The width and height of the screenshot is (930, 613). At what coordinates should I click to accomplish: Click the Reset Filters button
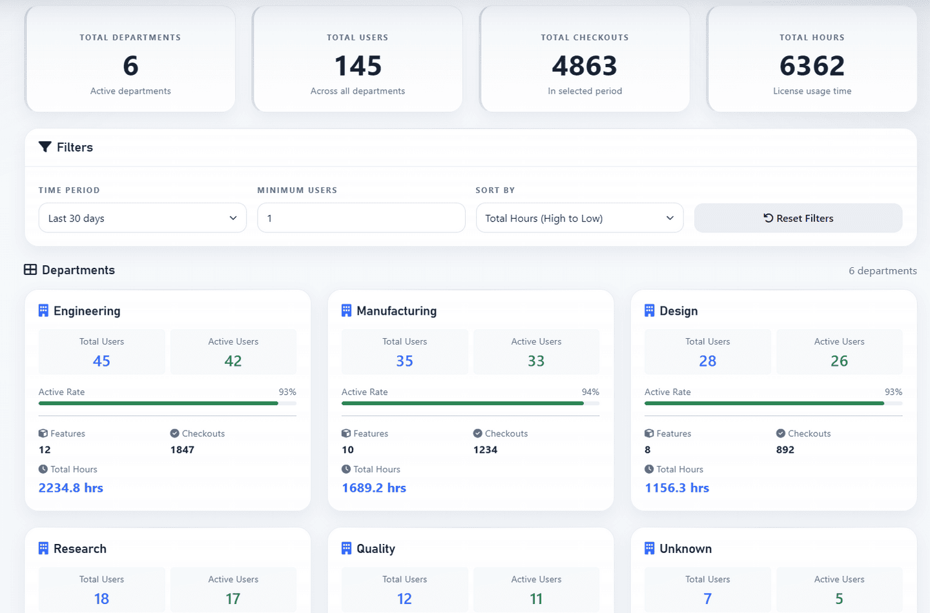[798, 218]
